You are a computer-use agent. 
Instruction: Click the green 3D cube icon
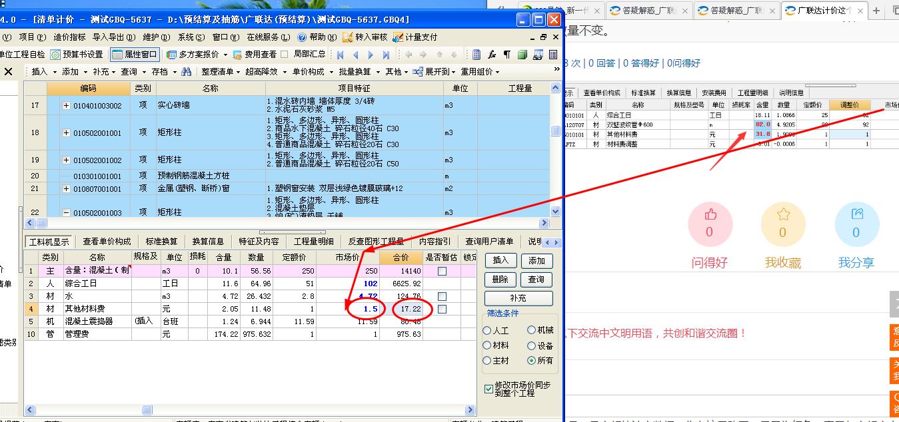522,55
